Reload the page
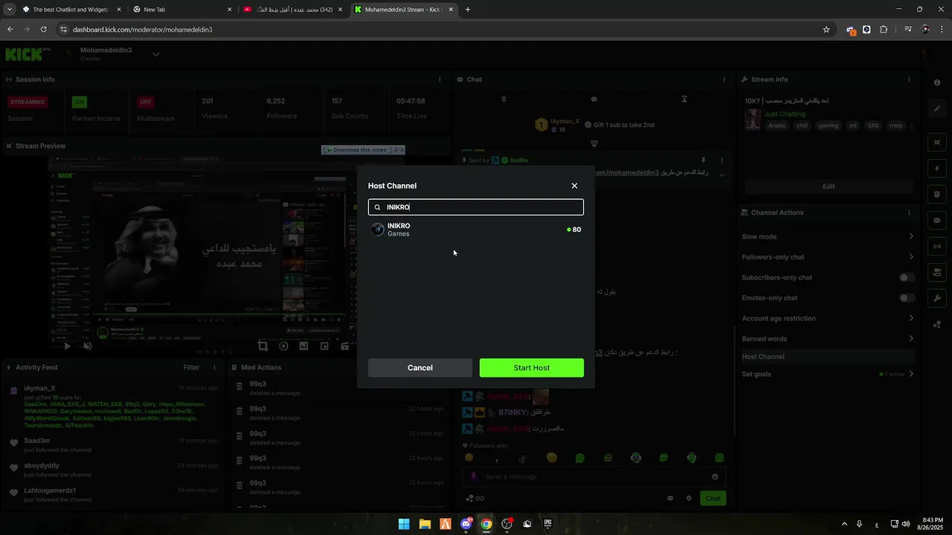Image resolution: width=952 pixels, height=535 pixels. pos(43,30)
